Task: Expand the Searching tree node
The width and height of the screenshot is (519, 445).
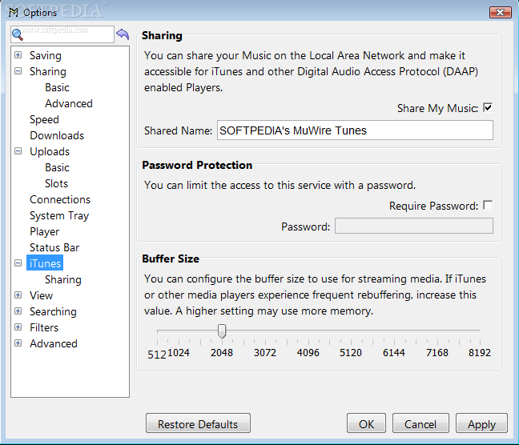Action: [x=18, y=311]
